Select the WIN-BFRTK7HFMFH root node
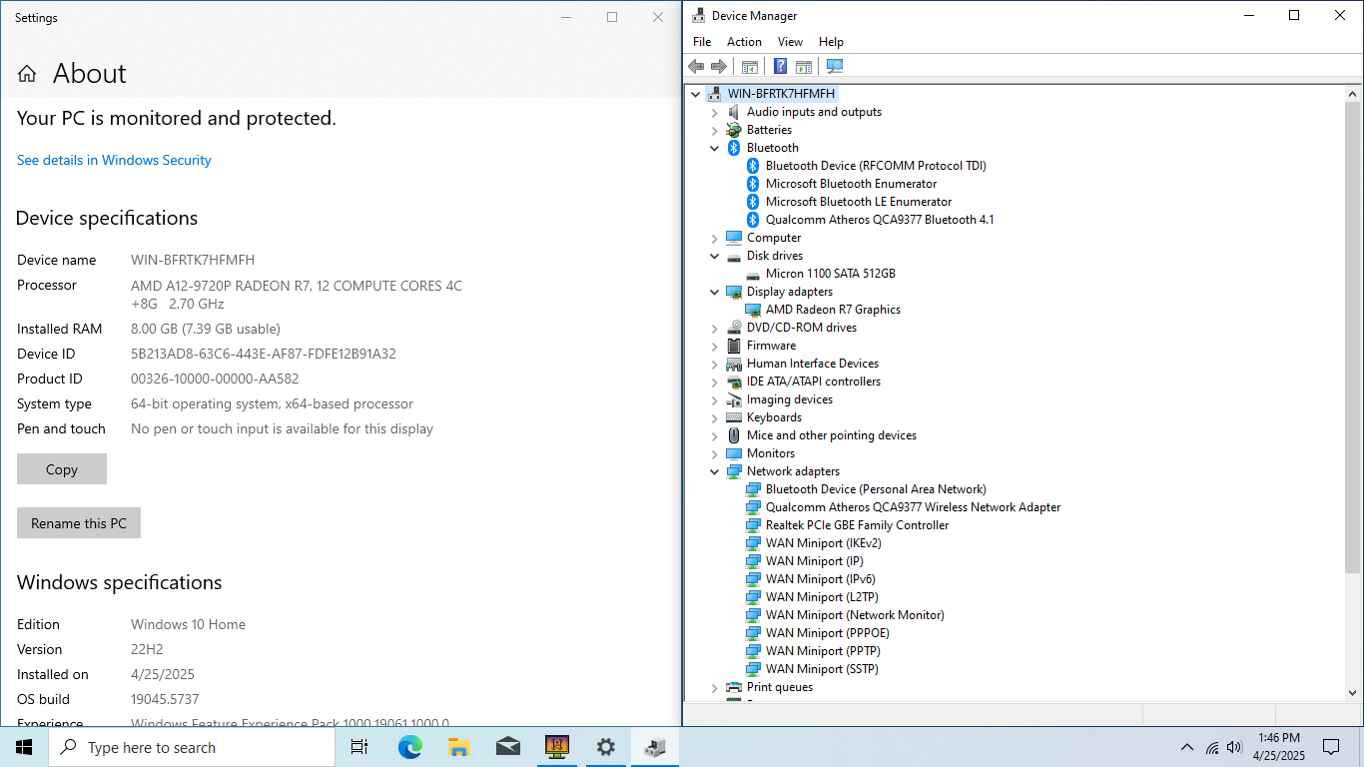 781,94
